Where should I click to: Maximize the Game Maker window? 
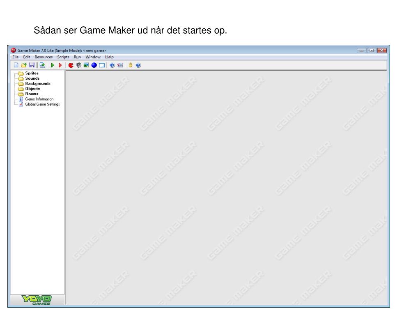click(x=372, y=51)
